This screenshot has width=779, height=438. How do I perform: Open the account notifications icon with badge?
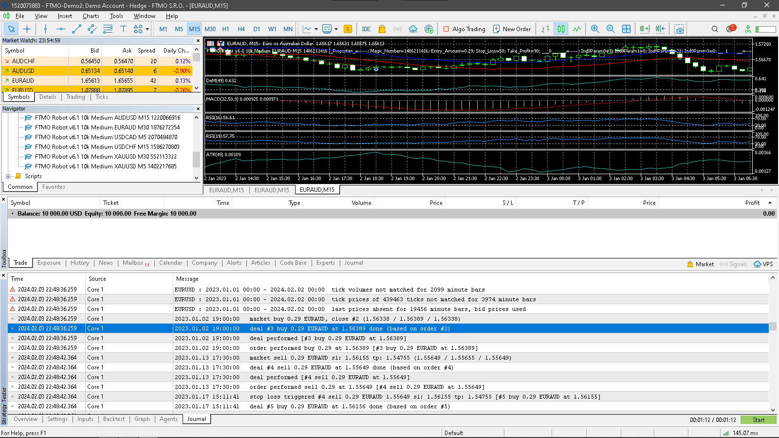click(730, 28)
